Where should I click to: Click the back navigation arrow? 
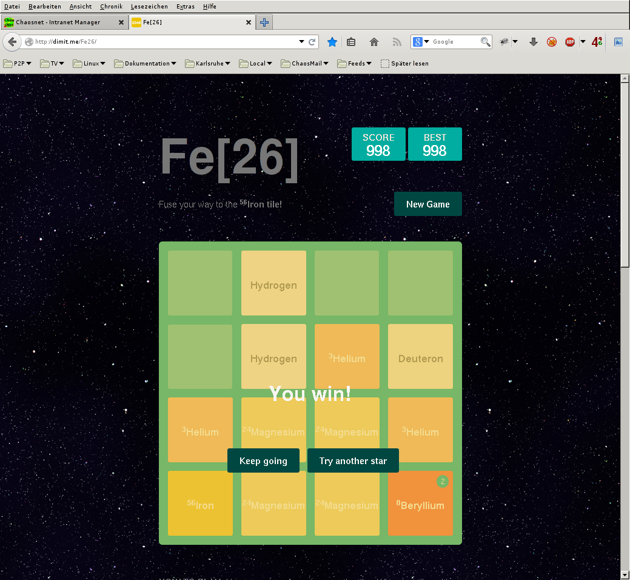[x=12, y=42]
